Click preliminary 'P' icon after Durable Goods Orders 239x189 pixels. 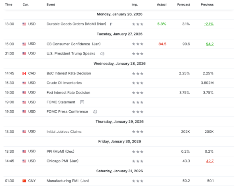click(x=111, y=24)
